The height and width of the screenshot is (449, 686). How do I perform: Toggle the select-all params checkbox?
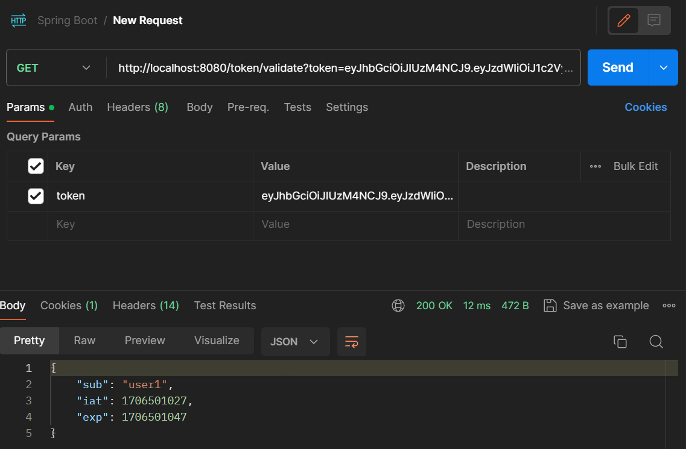(x=36, y=166)
